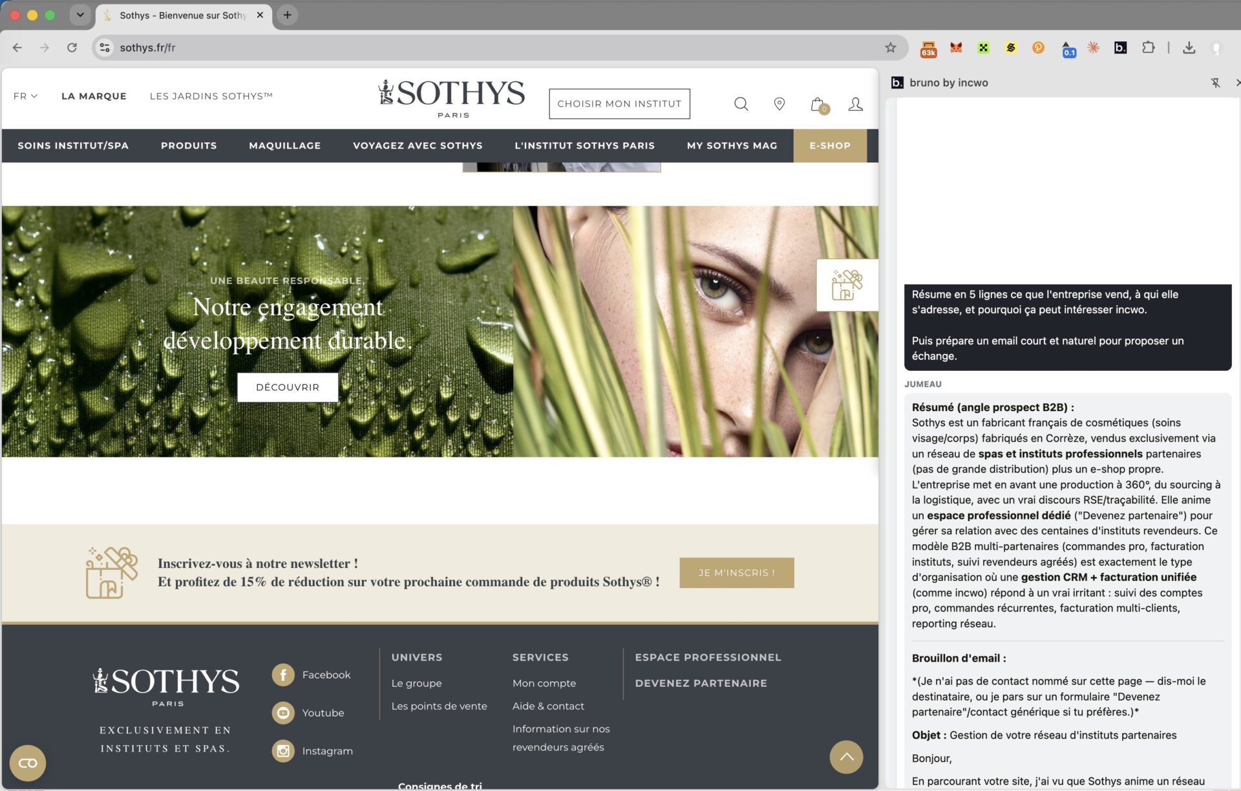Open the cookie consent round button

coord(28,763)
